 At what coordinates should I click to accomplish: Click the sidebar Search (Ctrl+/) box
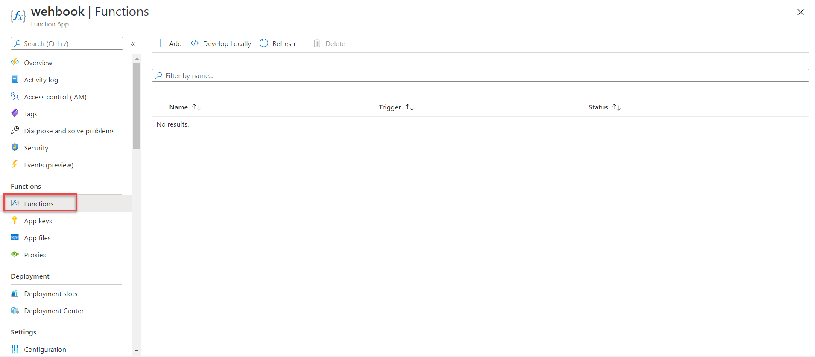tap(67, 43)
